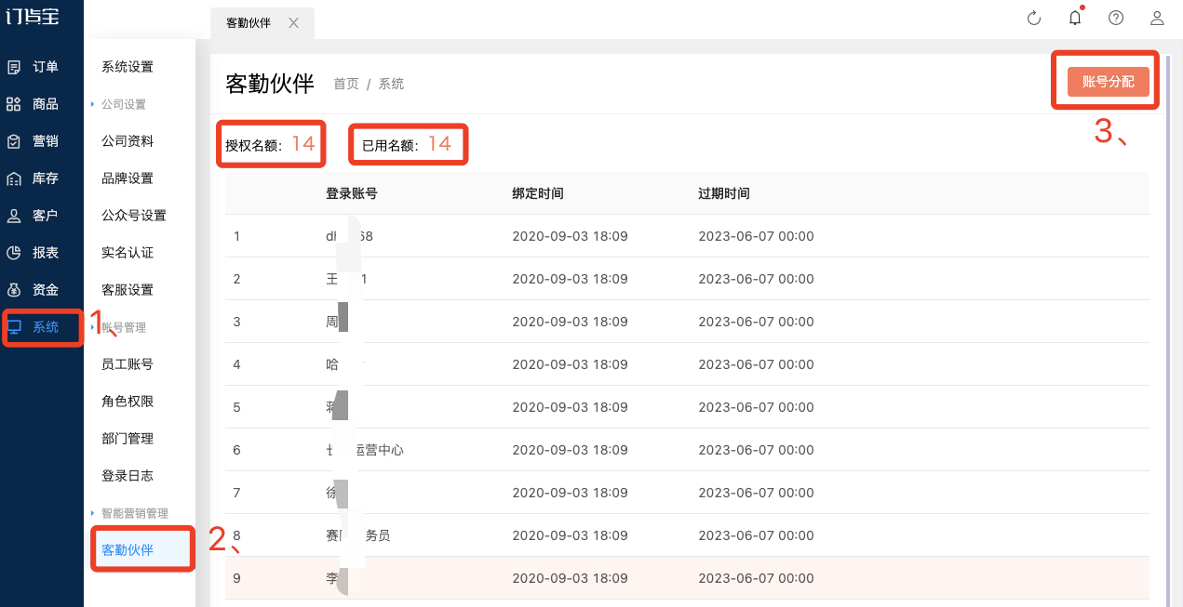Viewport: 1183px width, 607px height.
Task: Click the 过期时间 column header
Action: pos(724,193)
